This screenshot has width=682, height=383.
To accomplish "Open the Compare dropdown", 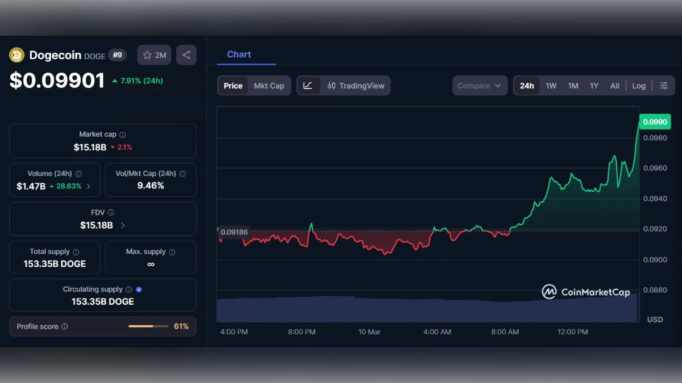I will click(x=480, y=85).
